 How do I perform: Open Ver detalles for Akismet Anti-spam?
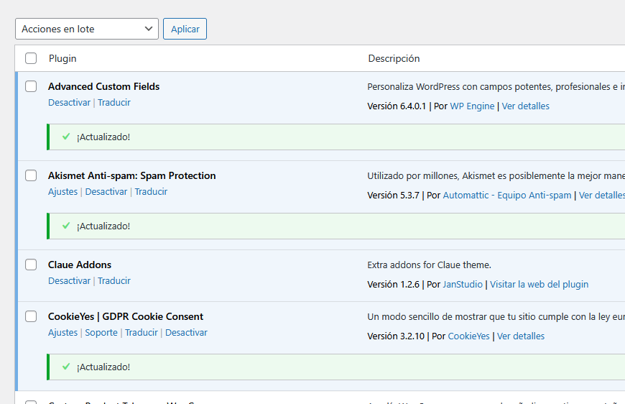pyautogui.click(x=602, y=195)
